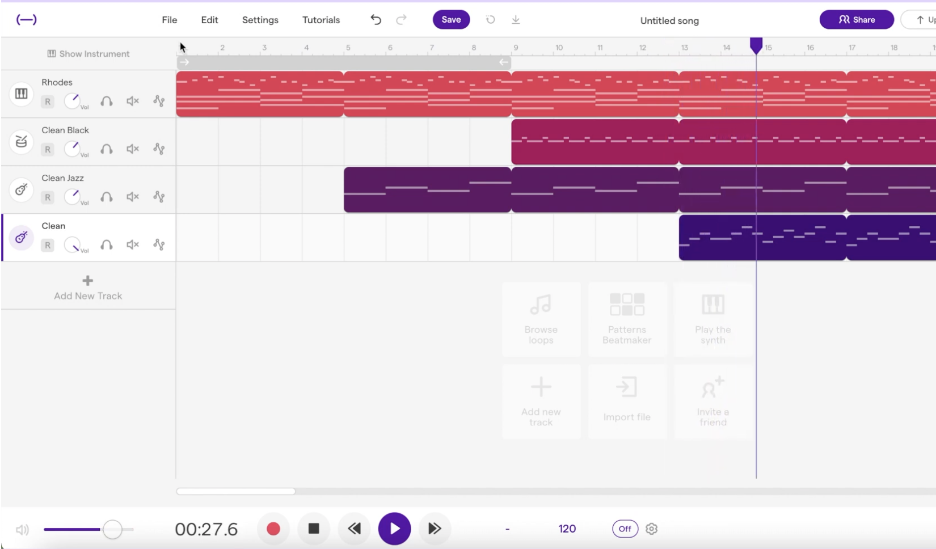This screenshot has width=936, height=549.
Task: Show Instrument panel expander
Action: [x=88, y=54]
